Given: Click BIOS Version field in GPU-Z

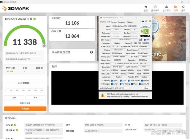Looking at the screenshot, I should (x=124, y=40).
